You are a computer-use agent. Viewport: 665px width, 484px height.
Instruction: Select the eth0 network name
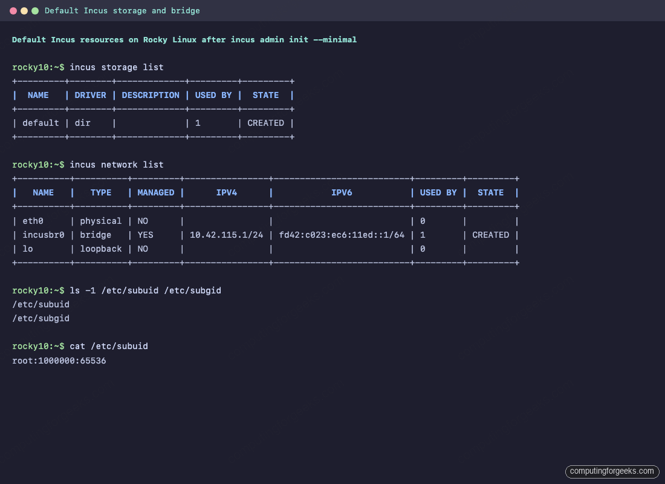tap(33, 221)
